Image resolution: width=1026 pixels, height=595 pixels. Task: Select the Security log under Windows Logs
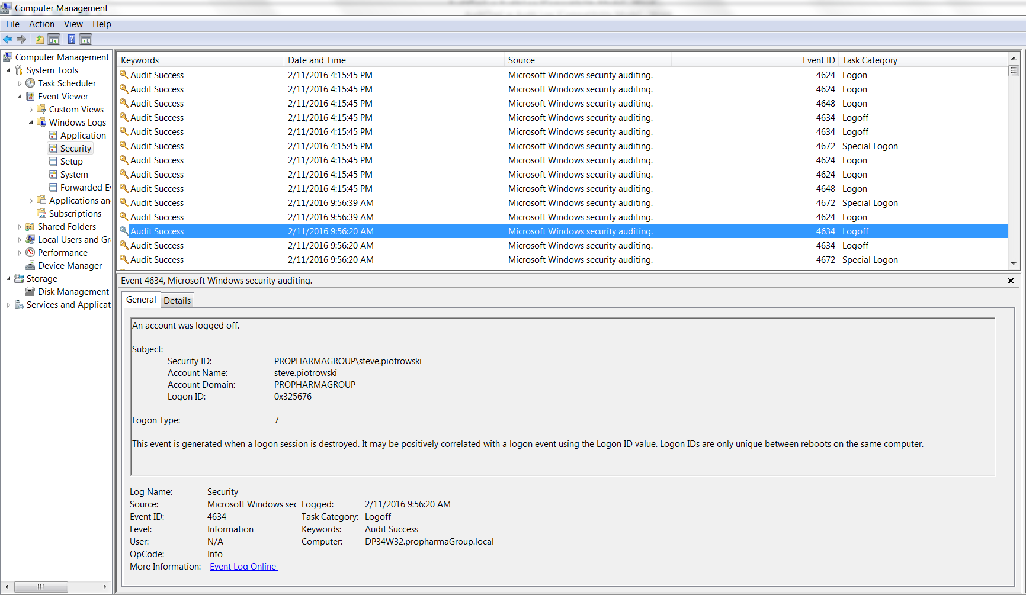tap(75, 148)
